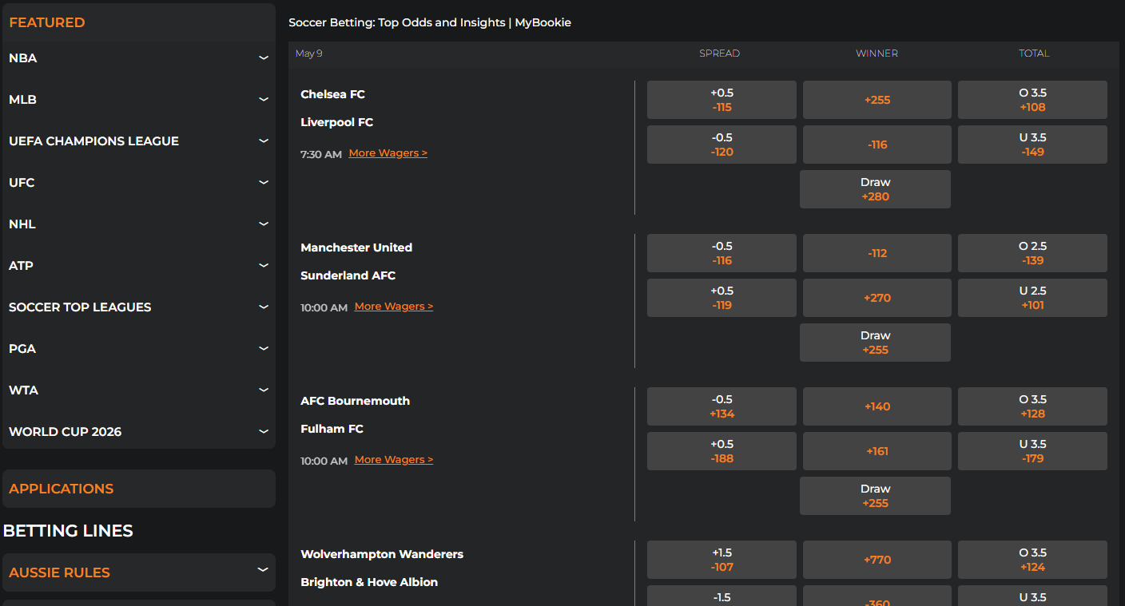The image size is (1125, 606).
Task: Pick Manchester United to win at -112
Action: pyautogui.click(x=877, y=253)
